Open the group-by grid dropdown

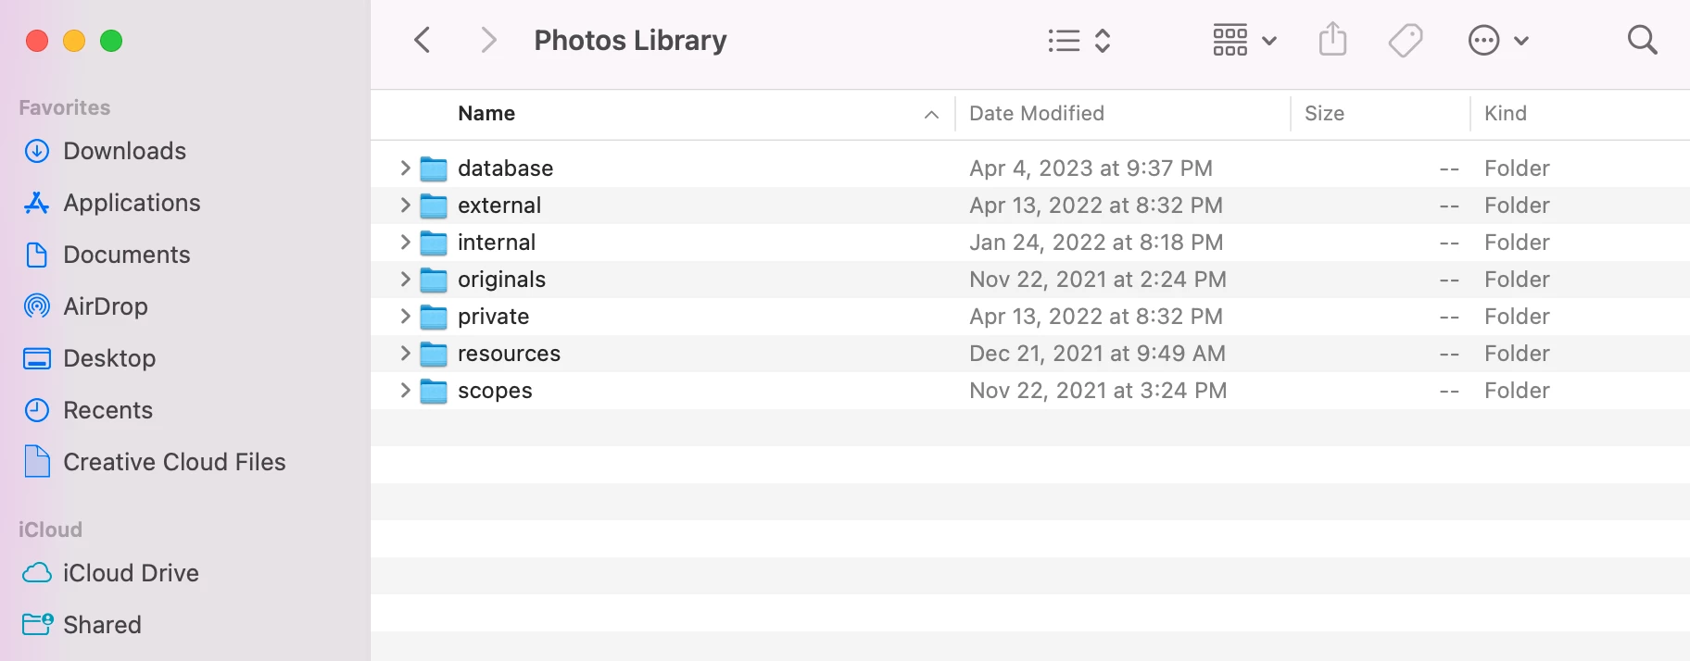click(1244, 40)
